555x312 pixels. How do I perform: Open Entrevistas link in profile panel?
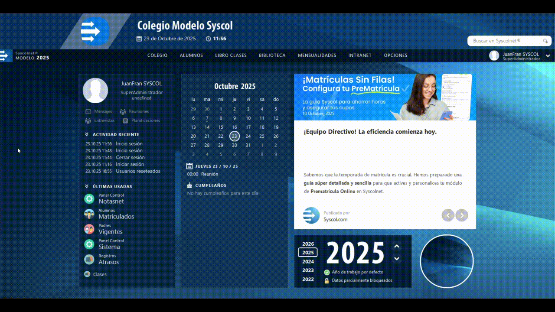pyautogui.click(x=100, y=120)
